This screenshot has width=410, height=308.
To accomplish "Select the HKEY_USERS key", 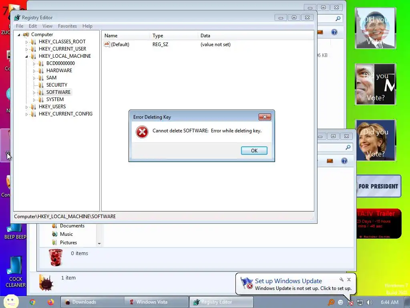I will (52, 107).
